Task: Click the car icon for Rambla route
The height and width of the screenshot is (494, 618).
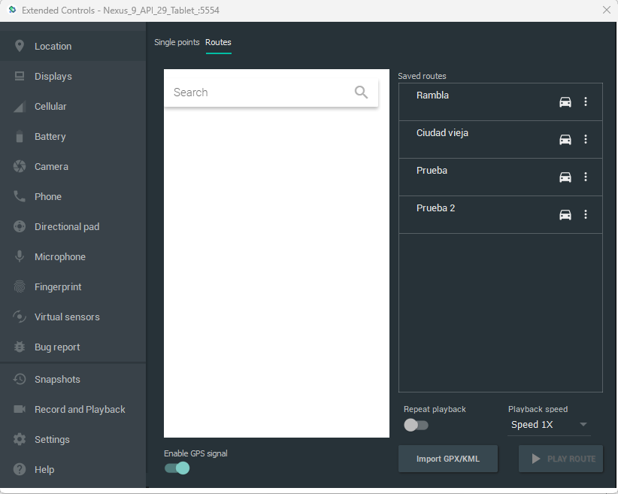Action: click(x=565, y=102)
